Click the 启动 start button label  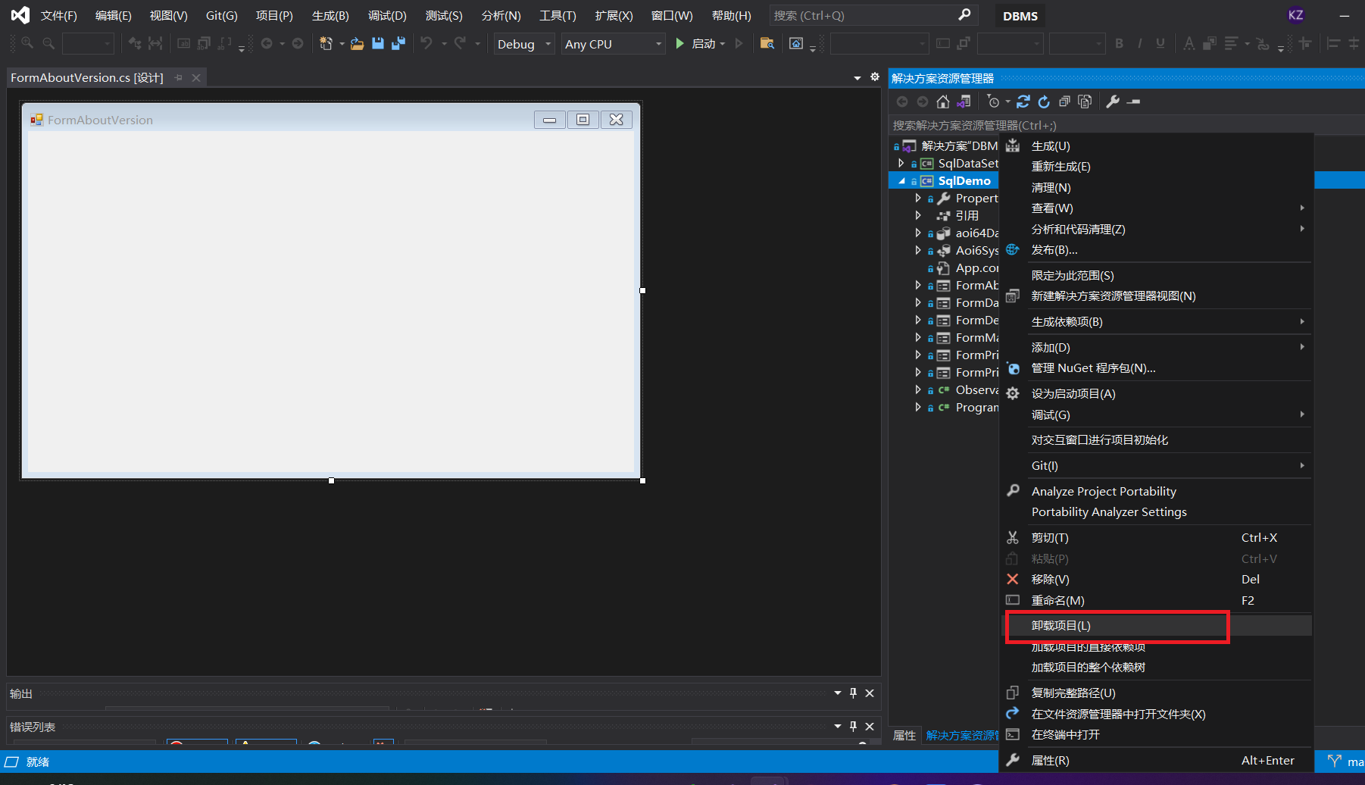704,44
